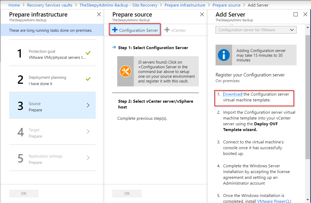Go to Home breadcrumb

[x=14, y=5]
